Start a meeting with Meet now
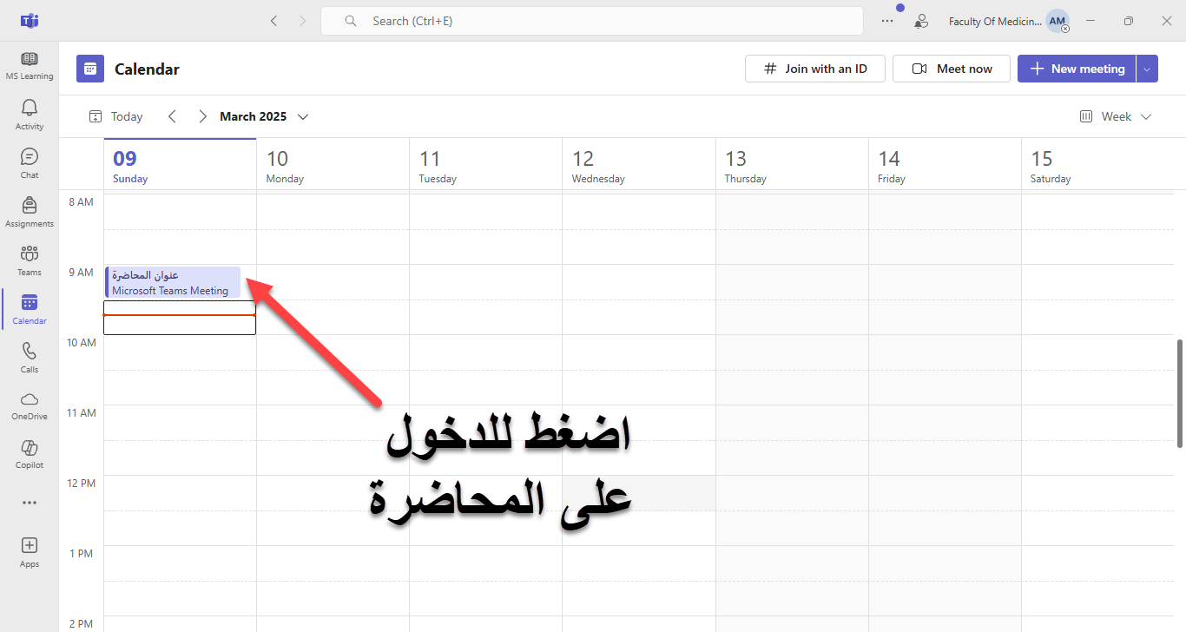Viewport: 1186px width, 632px height. tap(952, 69)
